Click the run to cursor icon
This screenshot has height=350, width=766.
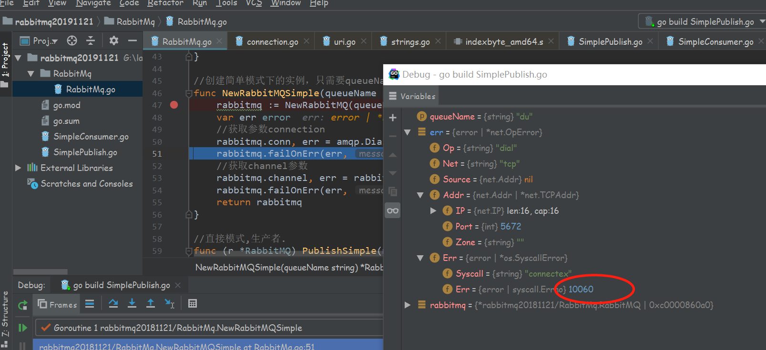pyautogui.click(x=169, y=303)
